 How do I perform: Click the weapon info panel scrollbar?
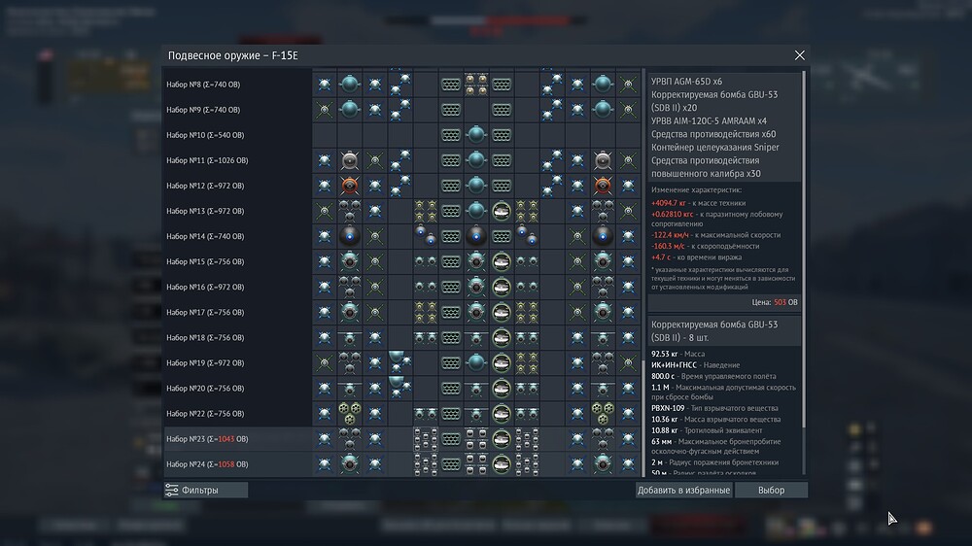804,248
